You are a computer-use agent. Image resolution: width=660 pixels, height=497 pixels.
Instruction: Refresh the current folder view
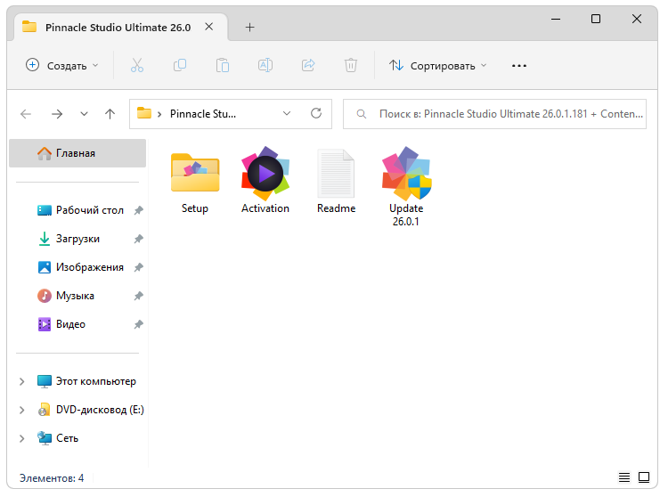point(316,113)
